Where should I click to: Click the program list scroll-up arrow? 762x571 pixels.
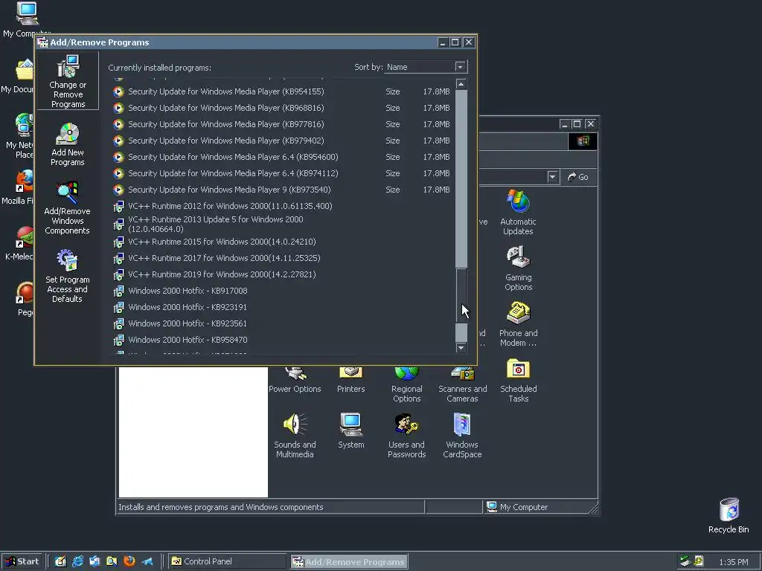pos(461,85)
